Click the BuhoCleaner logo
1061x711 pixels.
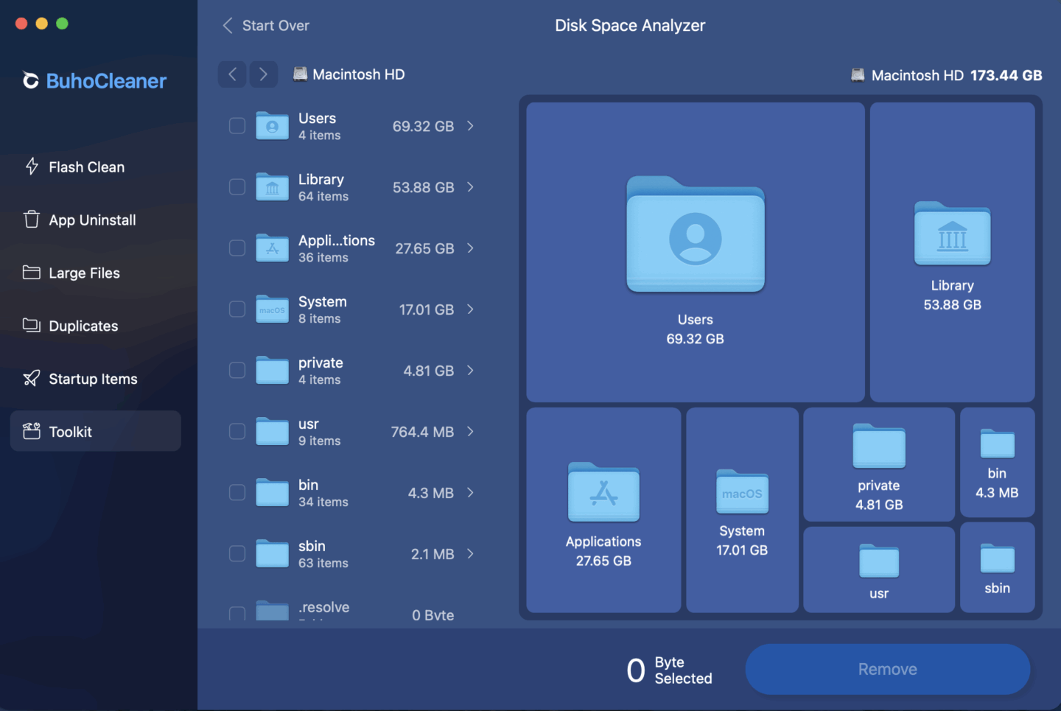tap(94, 81)
